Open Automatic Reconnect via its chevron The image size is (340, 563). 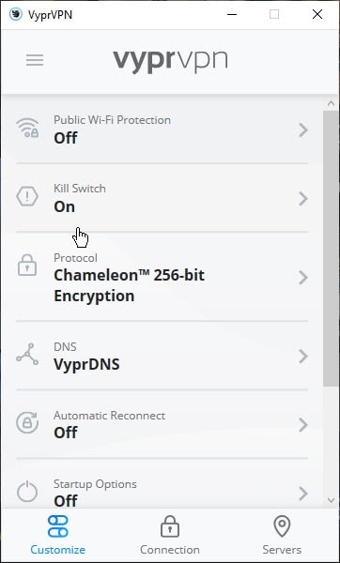(303, 425)
